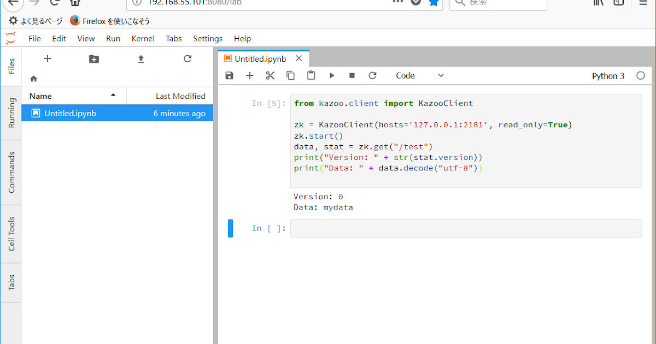The image size is (656, 344).
Task: Upload files into the file browser
Action: point(140,58)
